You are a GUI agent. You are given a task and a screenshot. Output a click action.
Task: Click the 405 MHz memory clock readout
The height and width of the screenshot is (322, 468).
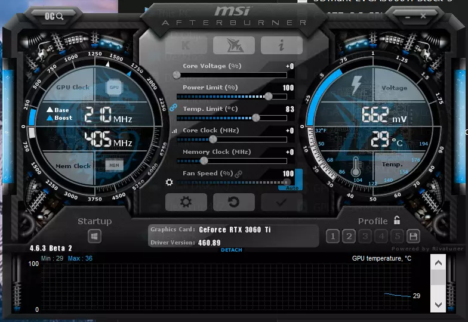[108, 140]
